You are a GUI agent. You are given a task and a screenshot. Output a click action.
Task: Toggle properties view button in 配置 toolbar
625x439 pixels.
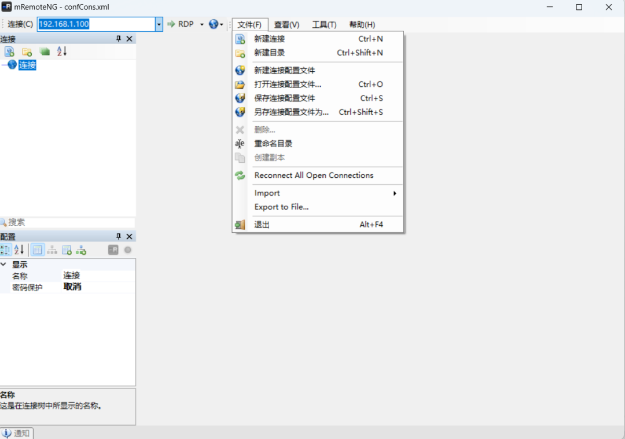click(38, 250)
